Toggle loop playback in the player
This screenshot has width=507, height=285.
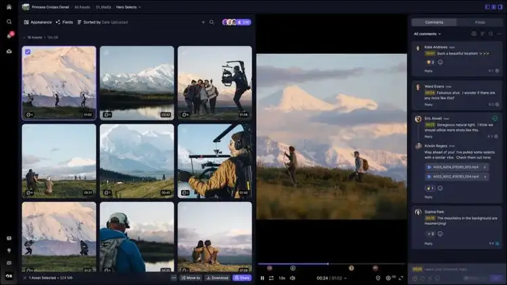coord(271,278)
